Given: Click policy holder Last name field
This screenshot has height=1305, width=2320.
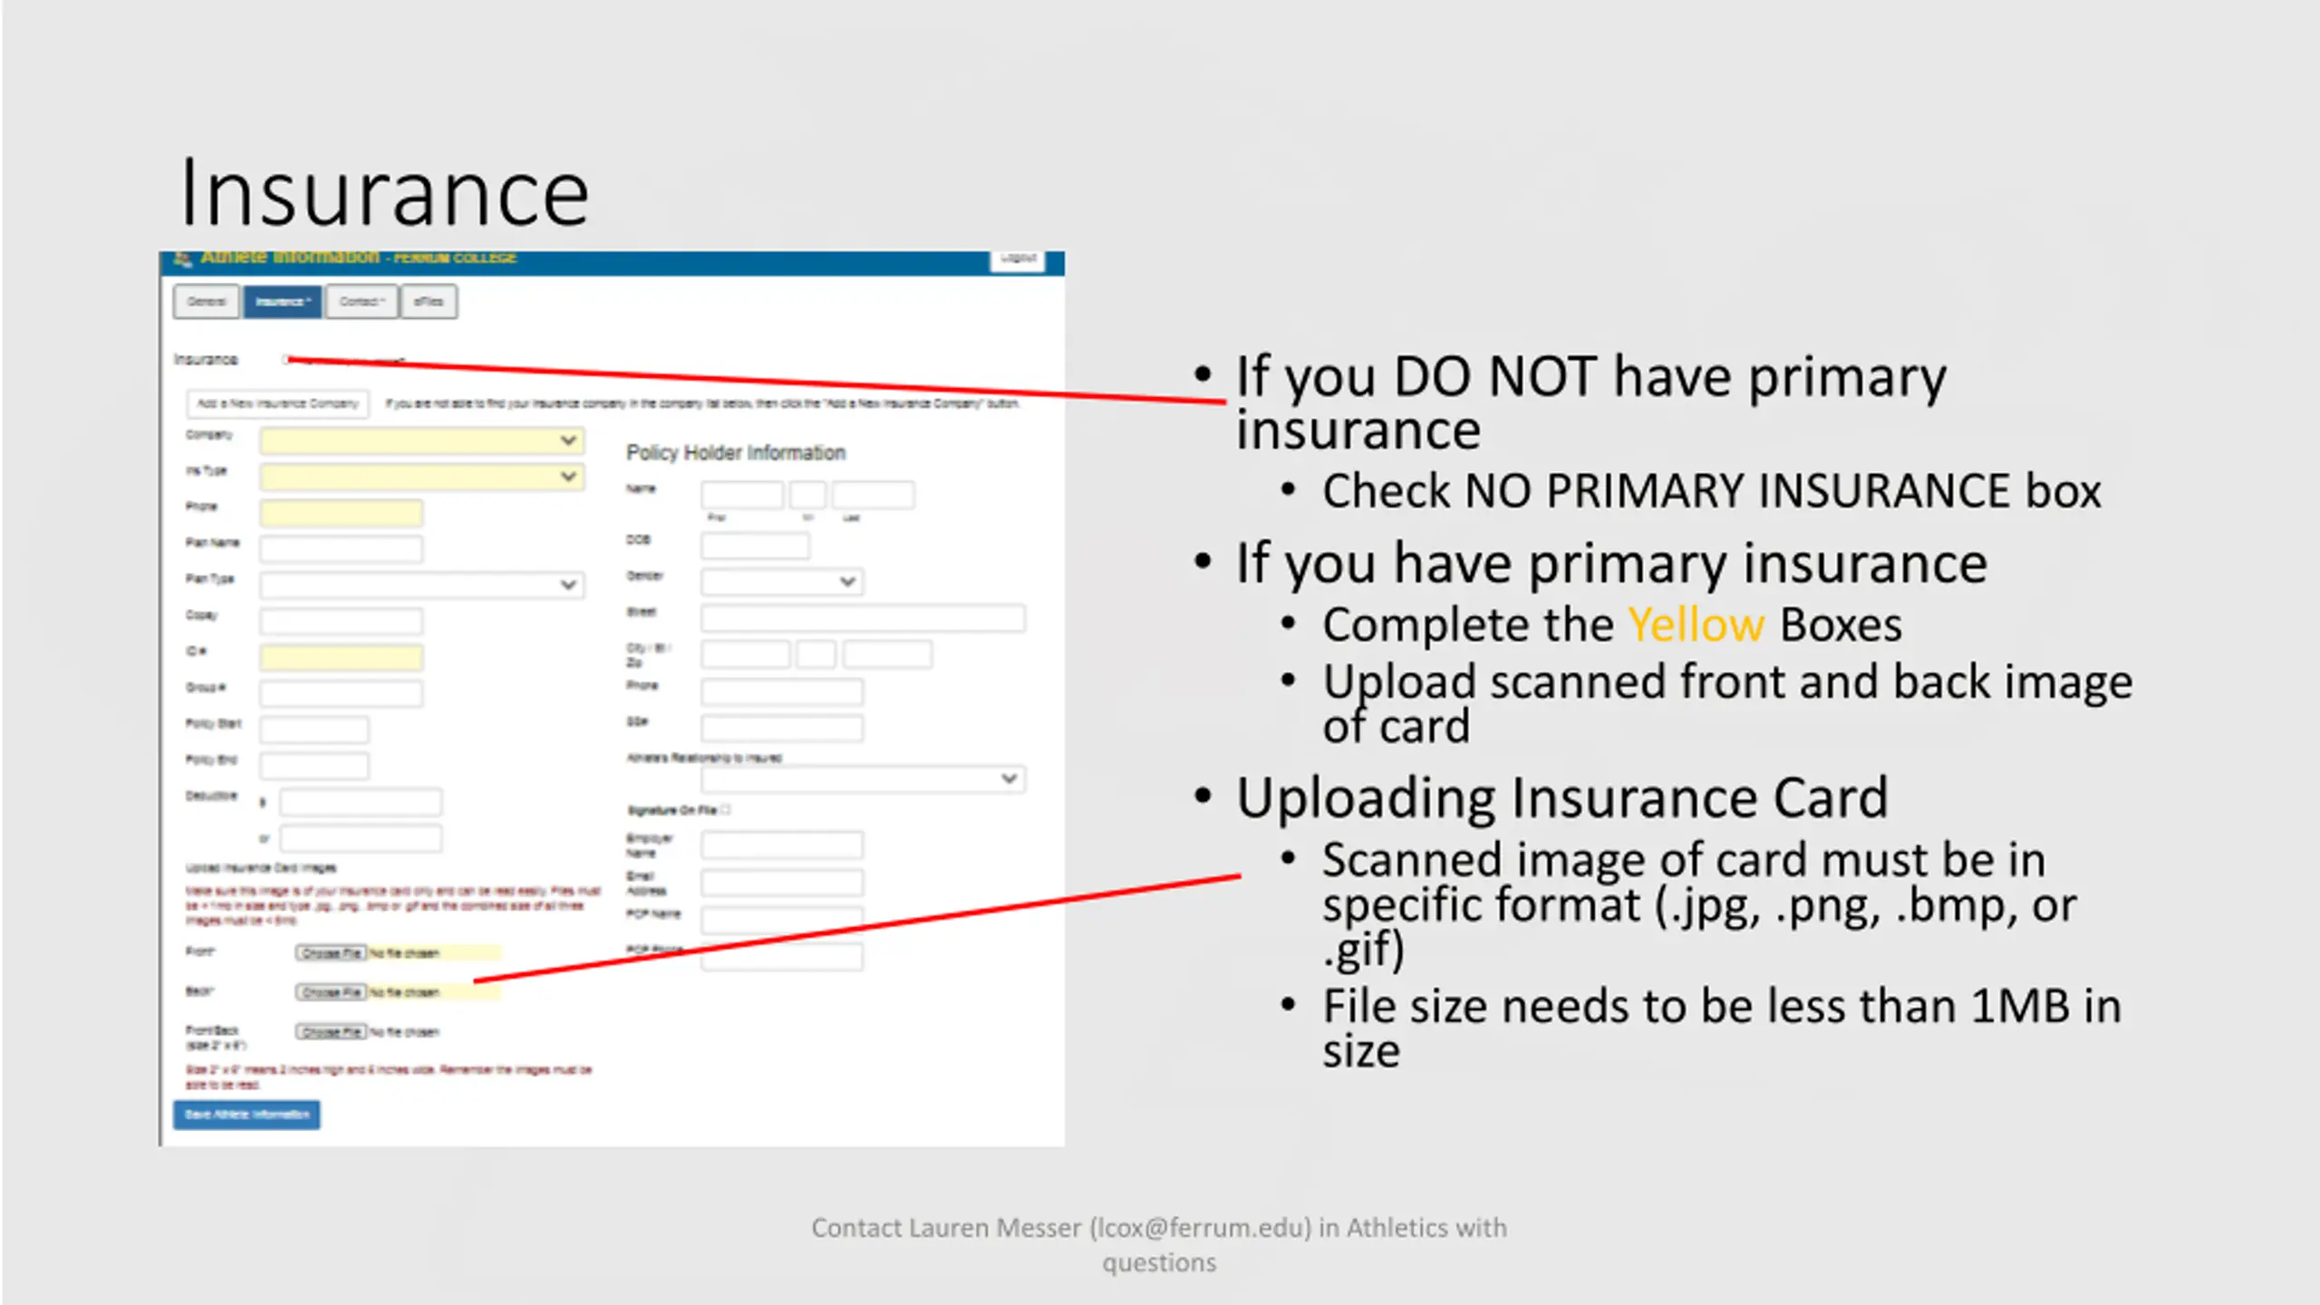Looking at the screenshot, I should pyautogui.click(x=874, y=495).
